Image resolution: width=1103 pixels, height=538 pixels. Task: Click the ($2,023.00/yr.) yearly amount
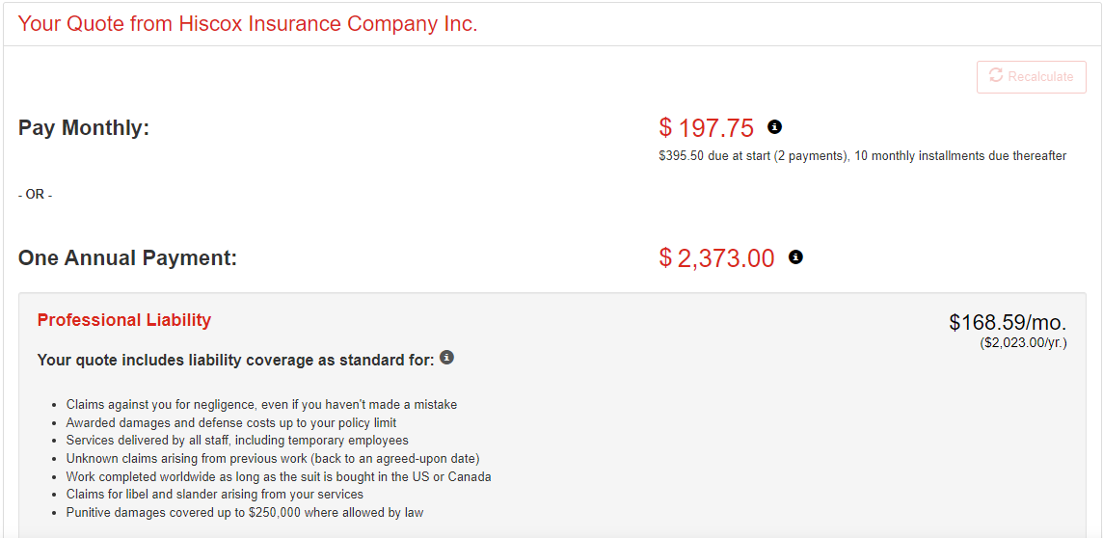pyautogui.click(x=1023, y=342)
